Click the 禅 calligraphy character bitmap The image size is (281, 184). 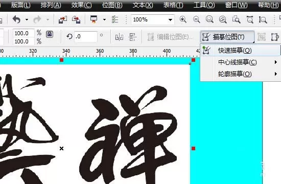click(x=128, y=134)
